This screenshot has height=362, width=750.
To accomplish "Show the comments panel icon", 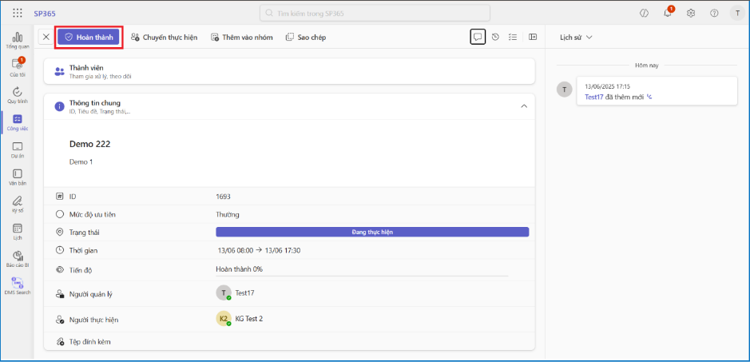I will (478, 37).
